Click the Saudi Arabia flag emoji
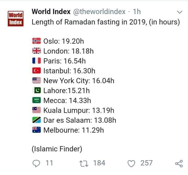Screen dimensions: 188x175 click(37, 100)
